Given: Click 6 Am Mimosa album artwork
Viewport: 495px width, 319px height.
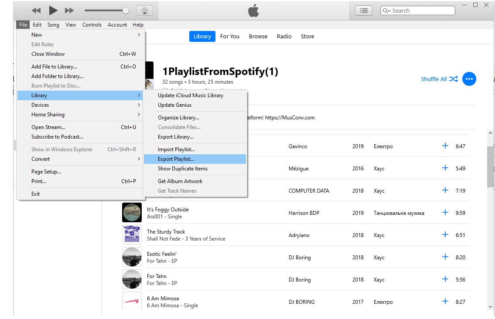Looking at the screenshot, I should 132,301.
